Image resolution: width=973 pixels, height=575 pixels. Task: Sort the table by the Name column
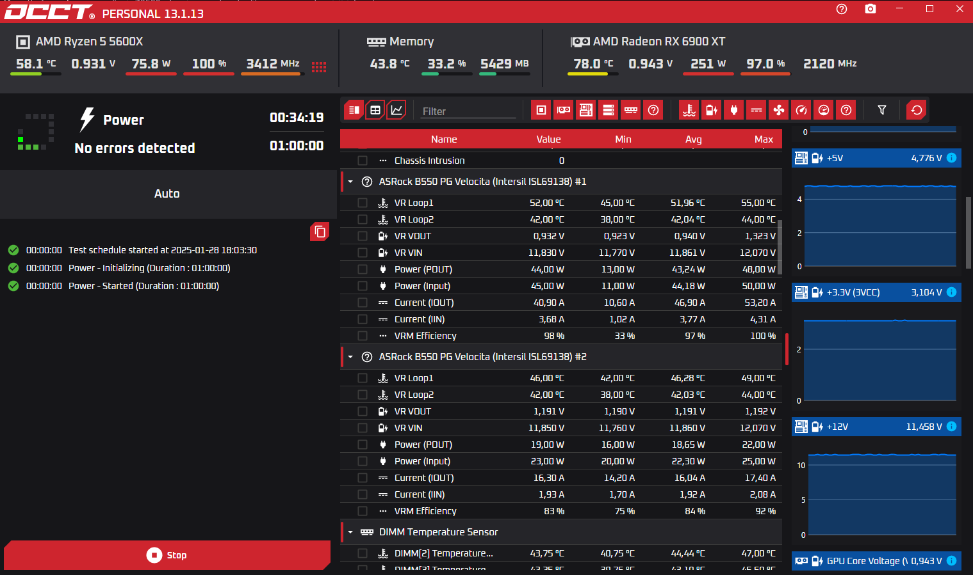click(444, 139)
